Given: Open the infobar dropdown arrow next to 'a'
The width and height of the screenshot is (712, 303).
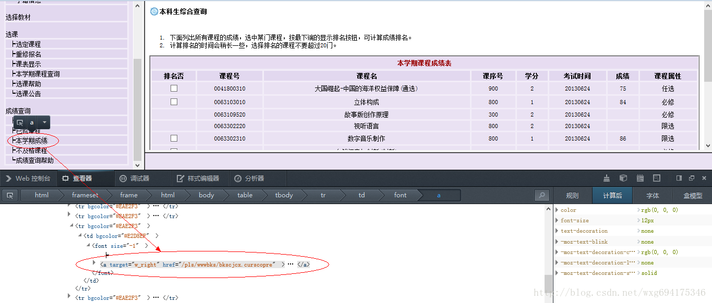Looking at the screenshot, I should (44, 122).
